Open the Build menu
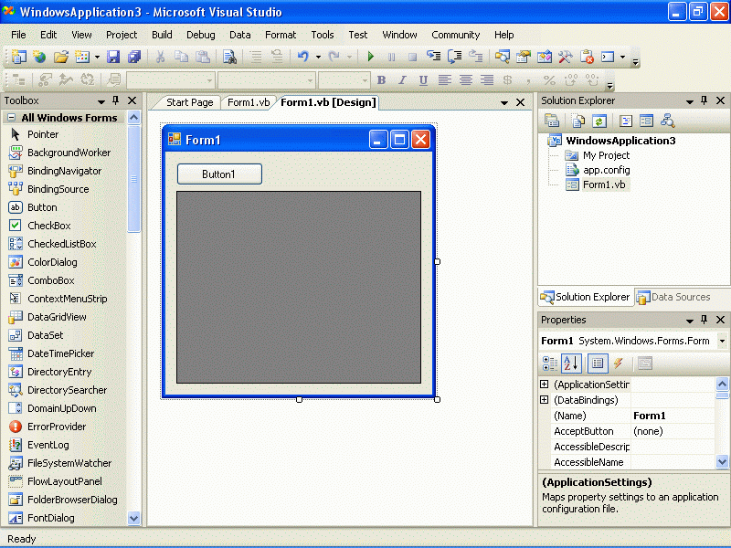The image size is (731, 548). pyautogui.click(x=162, y=35)
